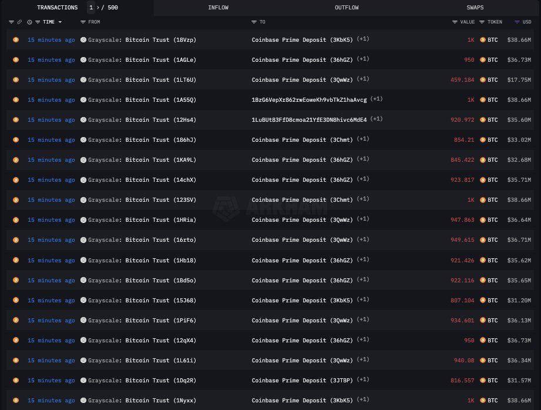Image resolution: width=541 pixels, height=410 pixels.
Task: Click the chain link icon in the header row
Action: (x=19, y=22)
